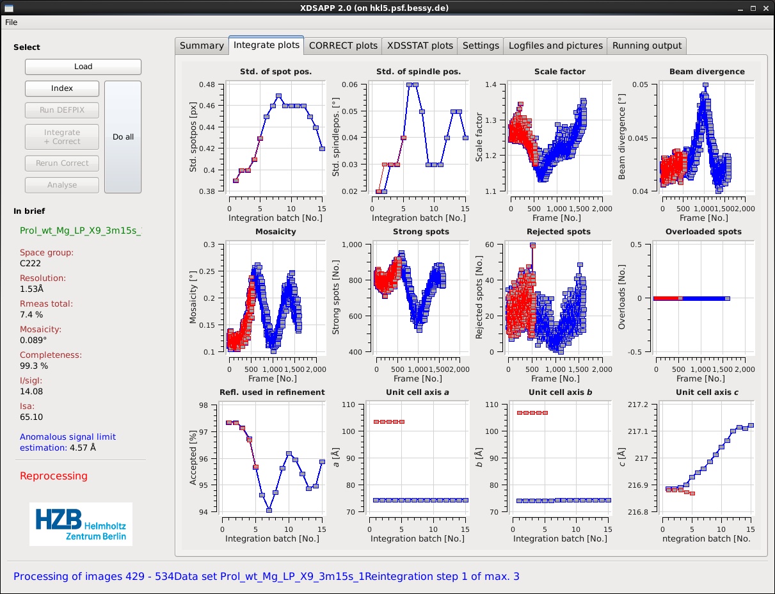
Task: Maximize the XDSAPP window
Action: 753,8
